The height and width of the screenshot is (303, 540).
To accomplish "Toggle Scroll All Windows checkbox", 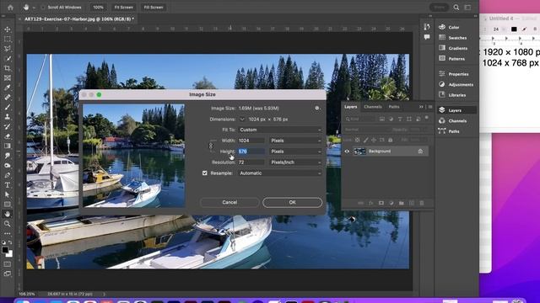I will 43,8.
